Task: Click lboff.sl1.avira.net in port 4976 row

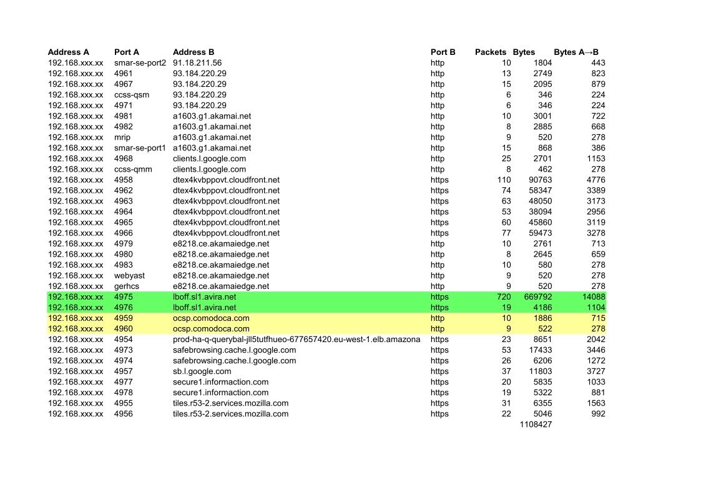Action: tap(204, 308)
